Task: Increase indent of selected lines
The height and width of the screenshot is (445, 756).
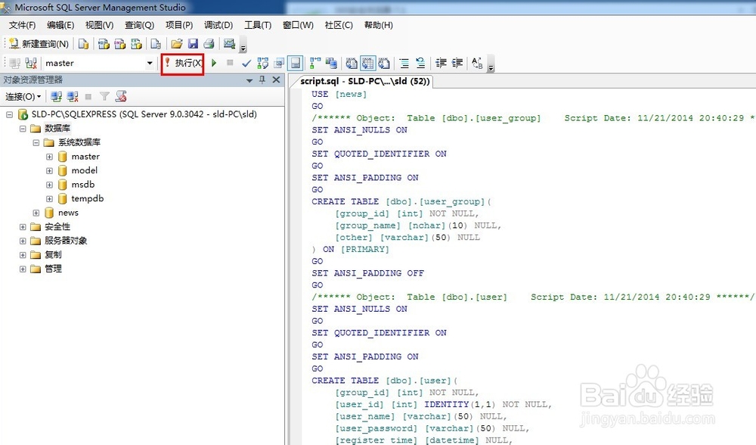Action: click(457, 63)
